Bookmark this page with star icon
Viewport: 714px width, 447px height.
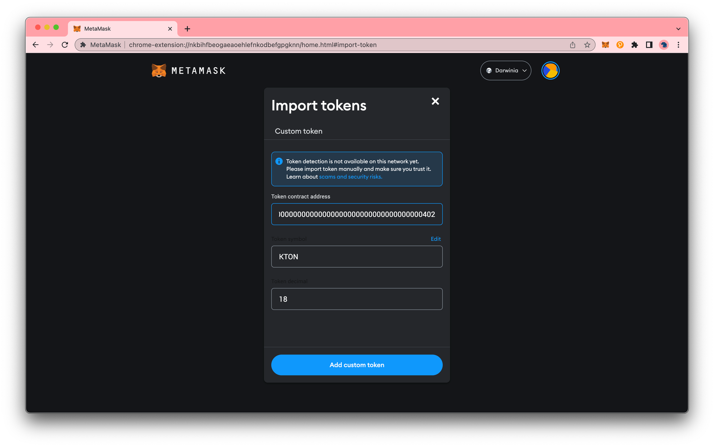click(x=587, y=45)
